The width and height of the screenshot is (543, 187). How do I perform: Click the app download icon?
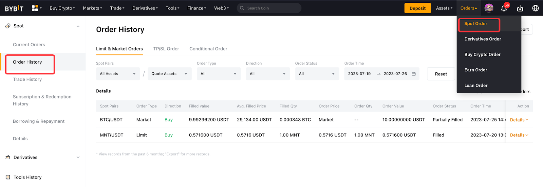(520, 8)
